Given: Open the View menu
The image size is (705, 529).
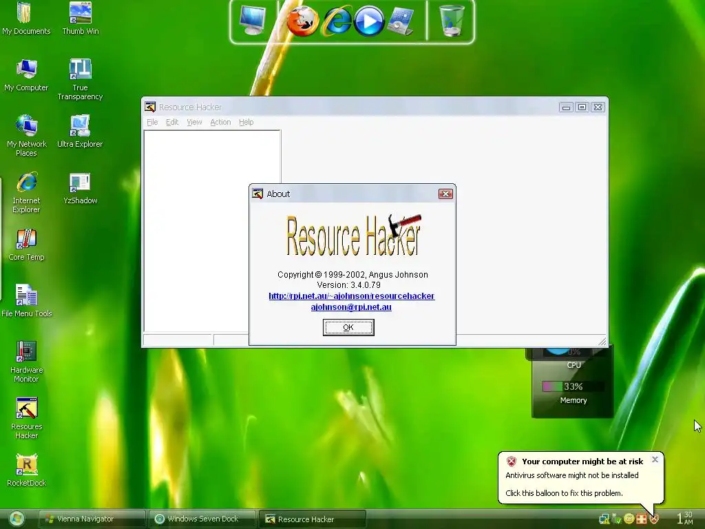Looking at the screenshot, I should click(x=194, y=122).
